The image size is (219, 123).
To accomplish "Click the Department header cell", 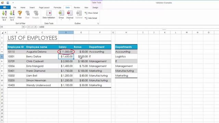I will coord(100,47).
